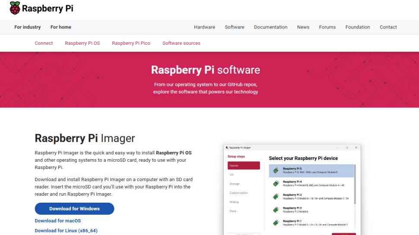
Task: Open the For home section
Action: point(61,27)
